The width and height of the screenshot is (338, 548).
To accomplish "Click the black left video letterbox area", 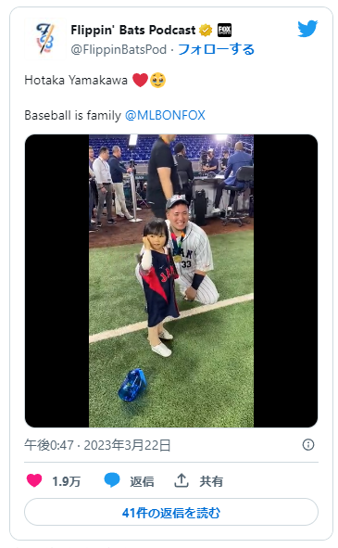I will pyautogui.click(x=56, y=281).
